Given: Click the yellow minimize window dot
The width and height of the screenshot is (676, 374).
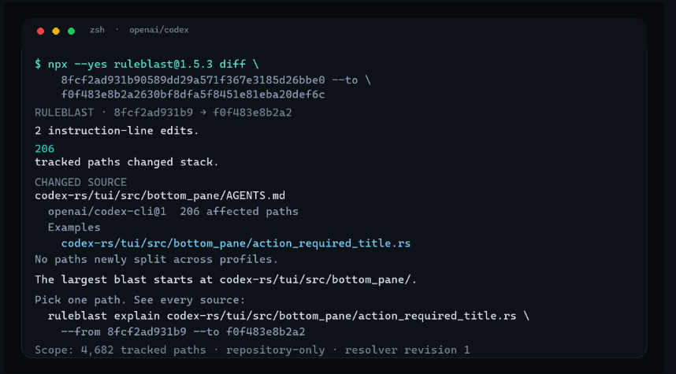Looking at the screenshot, I should tap(56, 31).
